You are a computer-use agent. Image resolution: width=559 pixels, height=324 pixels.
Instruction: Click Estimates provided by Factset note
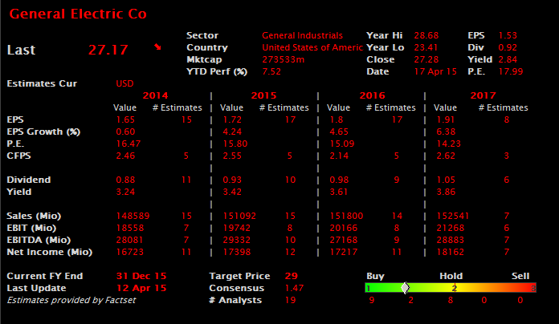71,300
